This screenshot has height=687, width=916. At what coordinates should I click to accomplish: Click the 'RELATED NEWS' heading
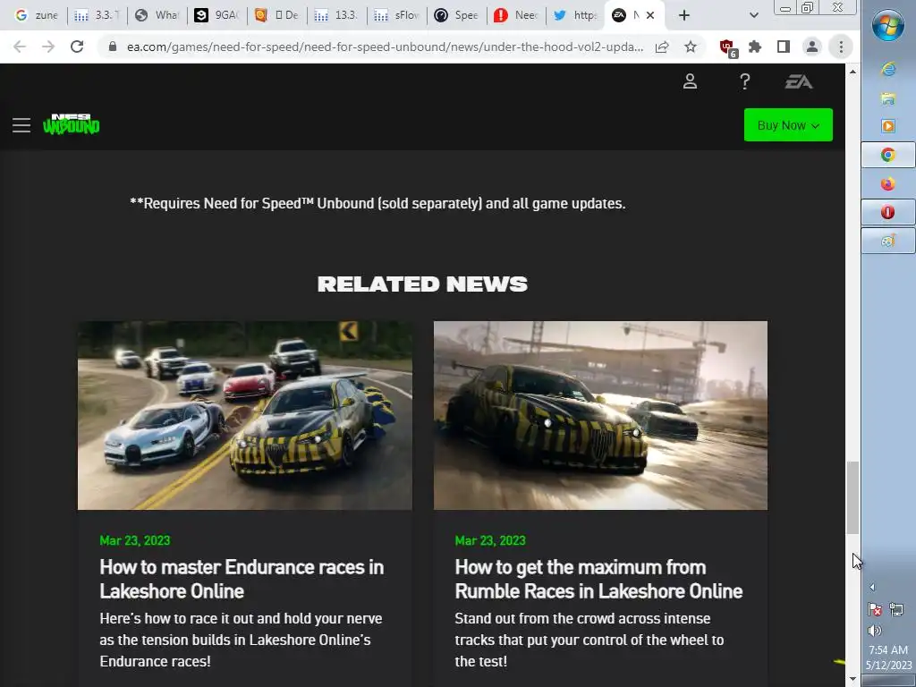pos(422,284)
